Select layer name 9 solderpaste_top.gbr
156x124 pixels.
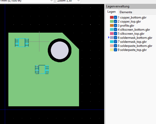click(132, 50)
